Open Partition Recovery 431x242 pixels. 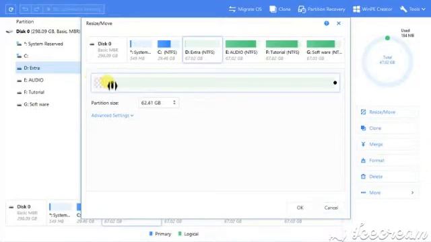(322, 9)
